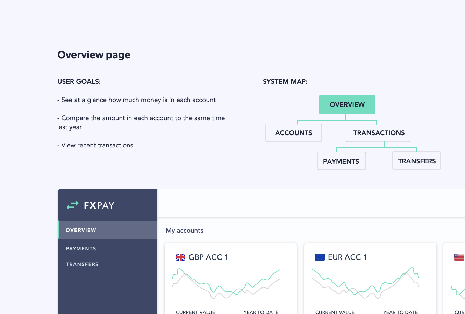The image size is (465, 314).
Task: Click the UK flag on GBP account
Action: point(180,257)
